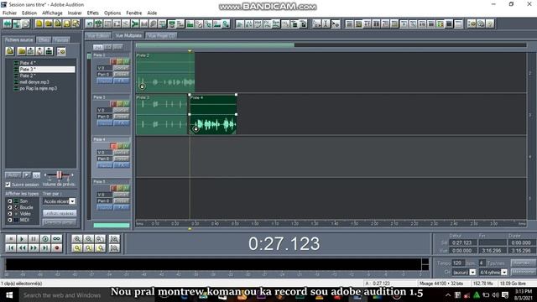The height and width of the screenshot is (302, 537).
Task: Toggle the loop playback infinity button
Action: [x=57, y=238]
